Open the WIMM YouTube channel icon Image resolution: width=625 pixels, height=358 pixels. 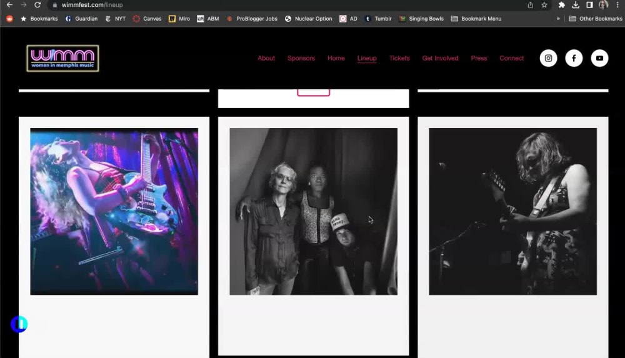point(599,58)
